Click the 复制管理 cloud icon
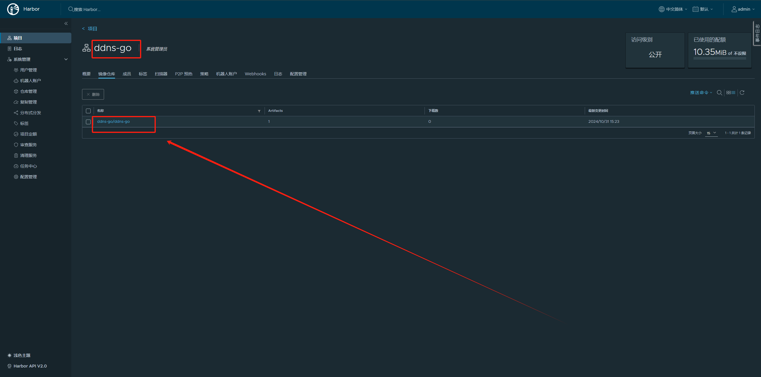 click(x=16, y=102)
